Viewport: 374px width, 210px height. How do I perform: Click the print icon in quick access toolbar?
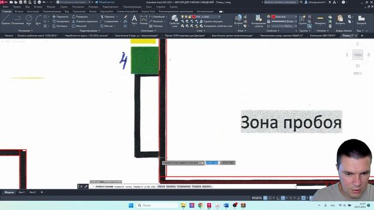point(39,2)
